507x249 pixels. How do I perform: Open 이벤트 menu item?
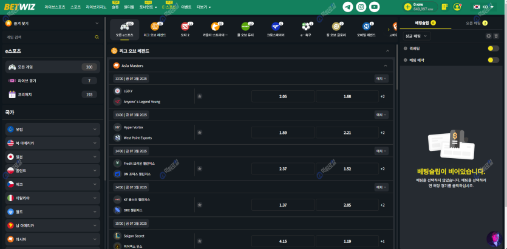click(186, 7)
